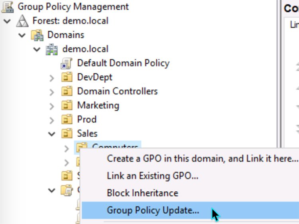Click the demo.local domain icon

[52, 49]
